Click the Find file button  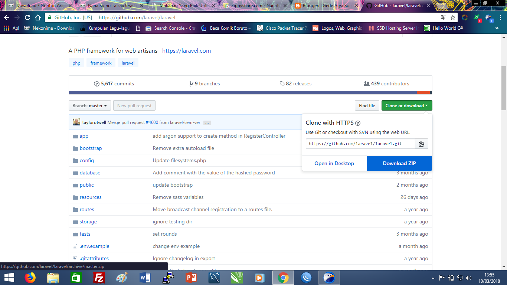coord(367,106)
